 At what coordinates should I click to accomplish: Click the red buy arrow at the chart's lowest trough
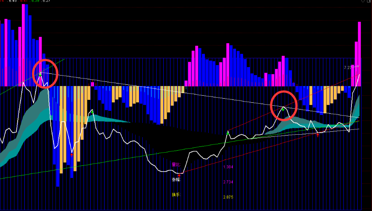click(179, 176)
